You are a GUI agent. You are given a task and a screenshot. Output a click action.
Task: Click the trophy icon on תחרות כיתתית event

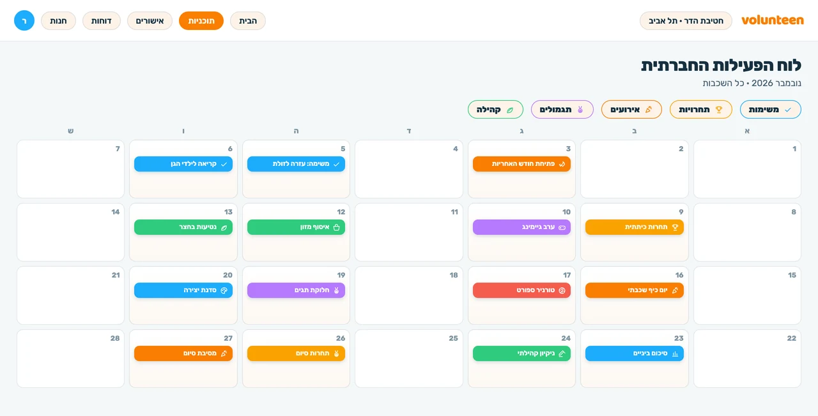point(675,227)
